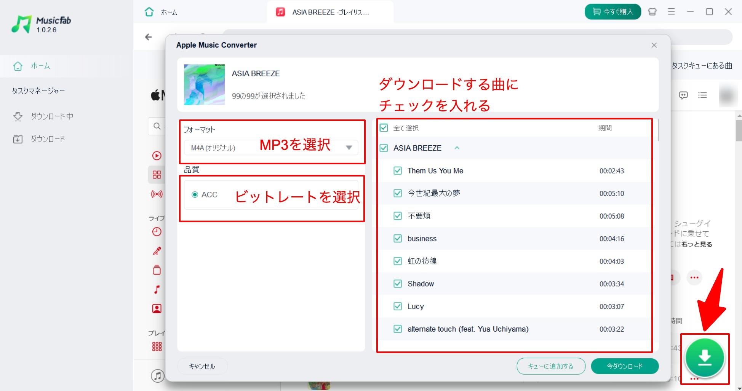Click the キャンセル button

(202, 366)
